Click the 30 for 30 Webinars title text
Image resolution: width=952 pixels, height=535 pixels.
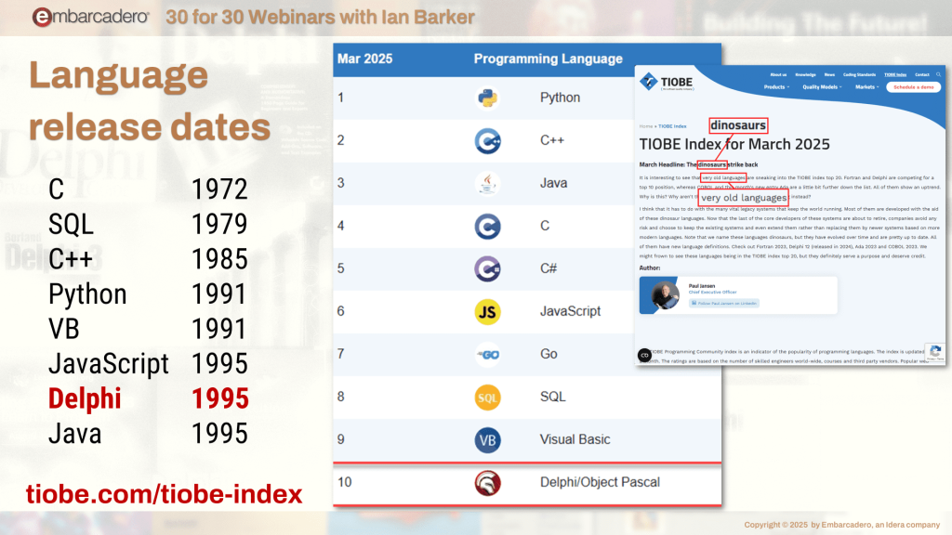[x=320, y=17]
